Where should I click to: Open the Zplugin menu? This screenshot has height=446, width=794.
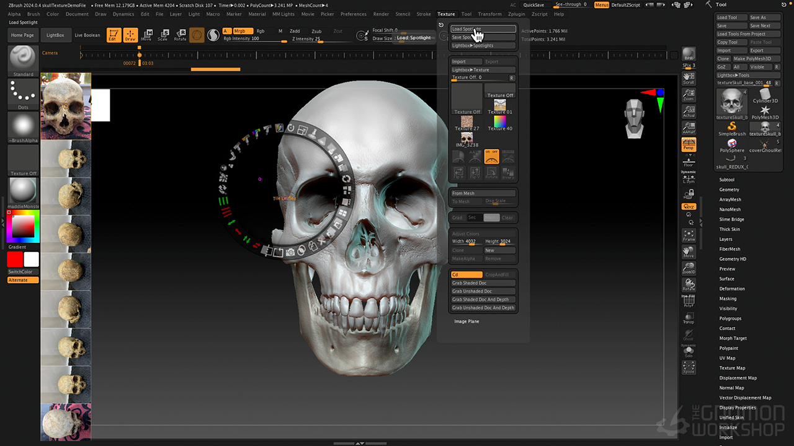coord(516,14)
